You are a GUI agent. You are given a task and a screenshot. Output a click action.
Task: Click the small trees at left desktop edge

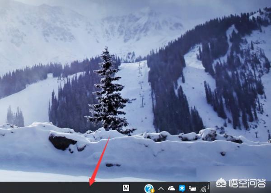point(15,117)
